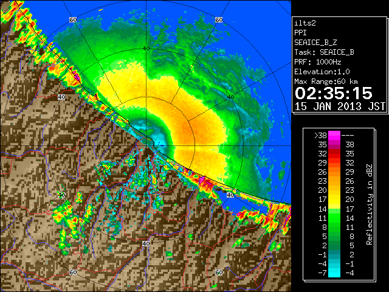
Task: Click the "---" legend entry
Action: 348,136
